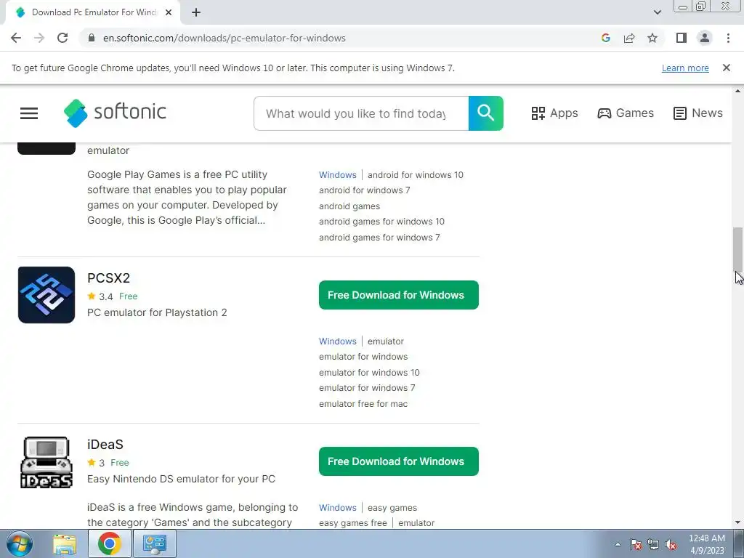Click Windows tag under PCSX2

[337, 341]
